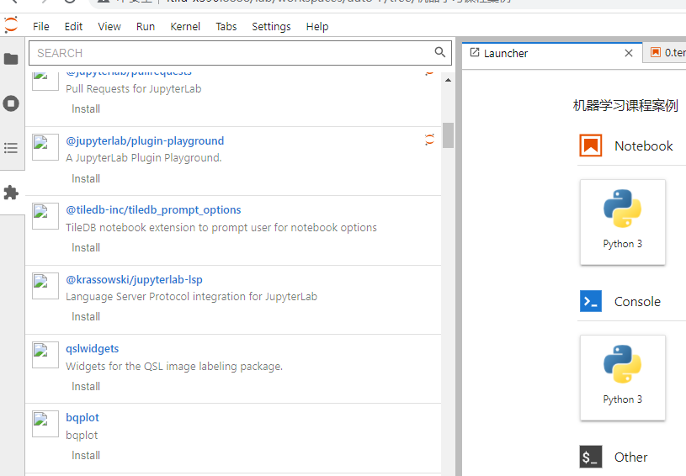Launch Python 3 Notebook from Launcher
686x476 pixels.
(623, 222)
